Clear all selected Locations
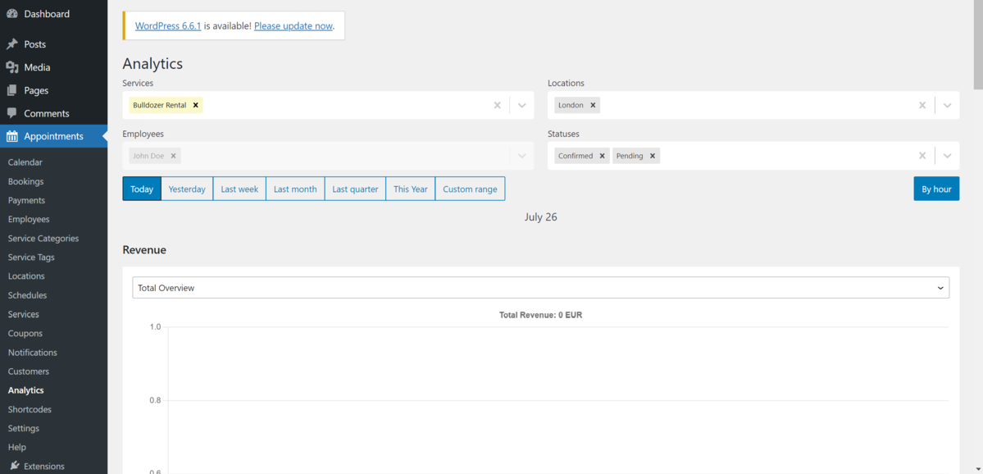The height and width of the screenshot is (474, 983). coord(922,105)
